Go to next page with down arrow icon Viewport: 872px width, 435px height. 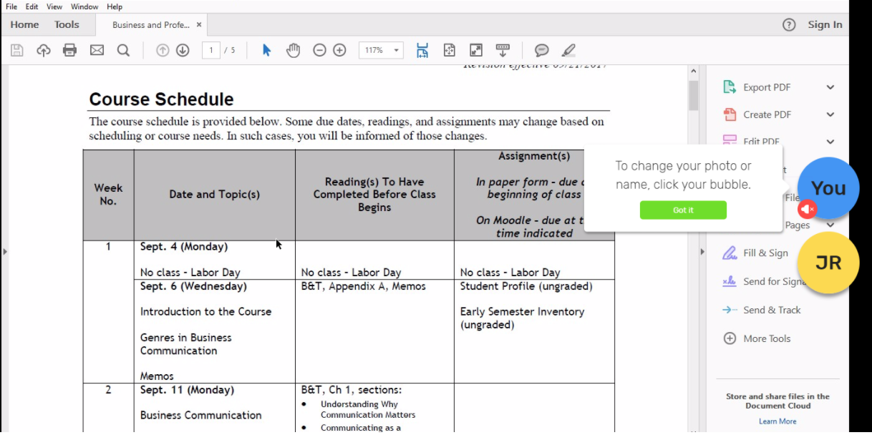[183, 50]
